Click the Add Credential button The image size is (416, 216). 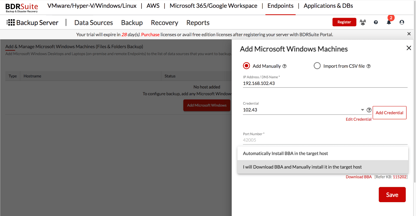point(389,113)
